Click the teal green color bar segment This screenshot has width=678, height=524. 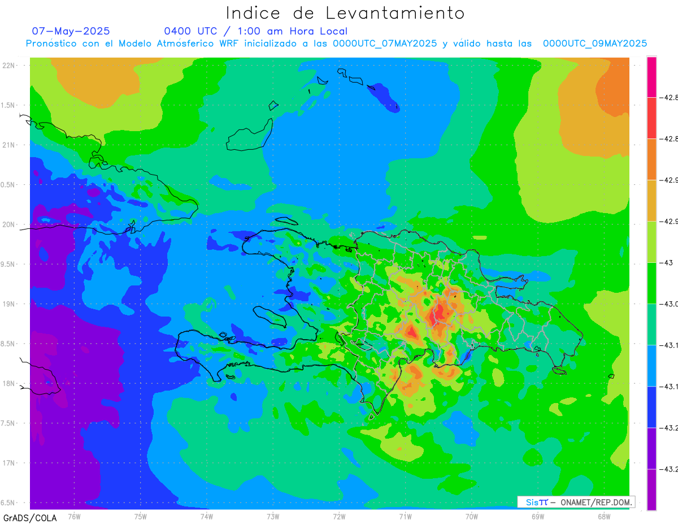tap(651, 324)
